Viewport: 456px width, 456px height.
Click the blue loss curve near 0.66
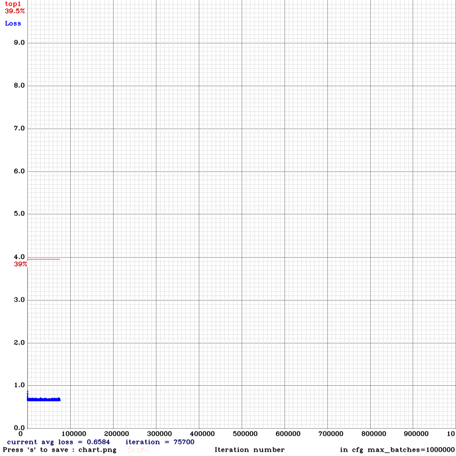tap(44, 399)
